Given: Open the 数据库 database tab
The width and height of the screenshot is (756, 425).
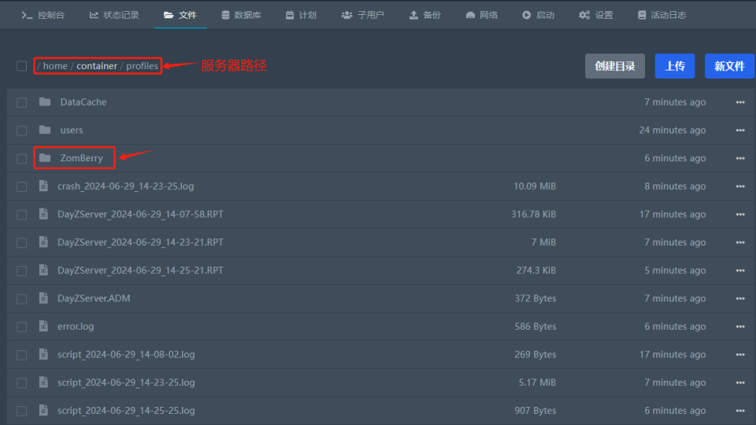Looking at the screenshot, I should coord(241,15).
